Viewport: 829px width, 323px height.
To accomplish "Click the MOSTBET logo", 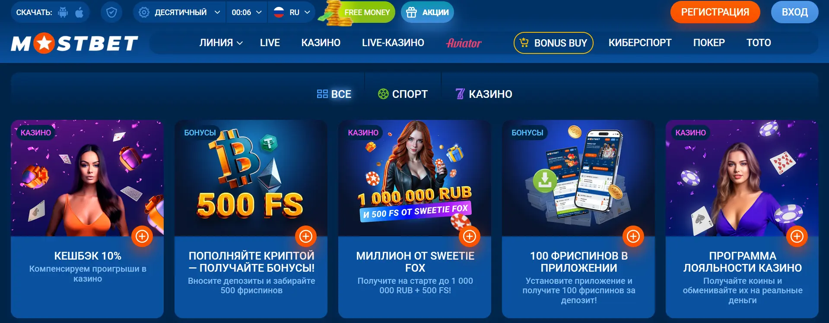I will pos(74,44).
